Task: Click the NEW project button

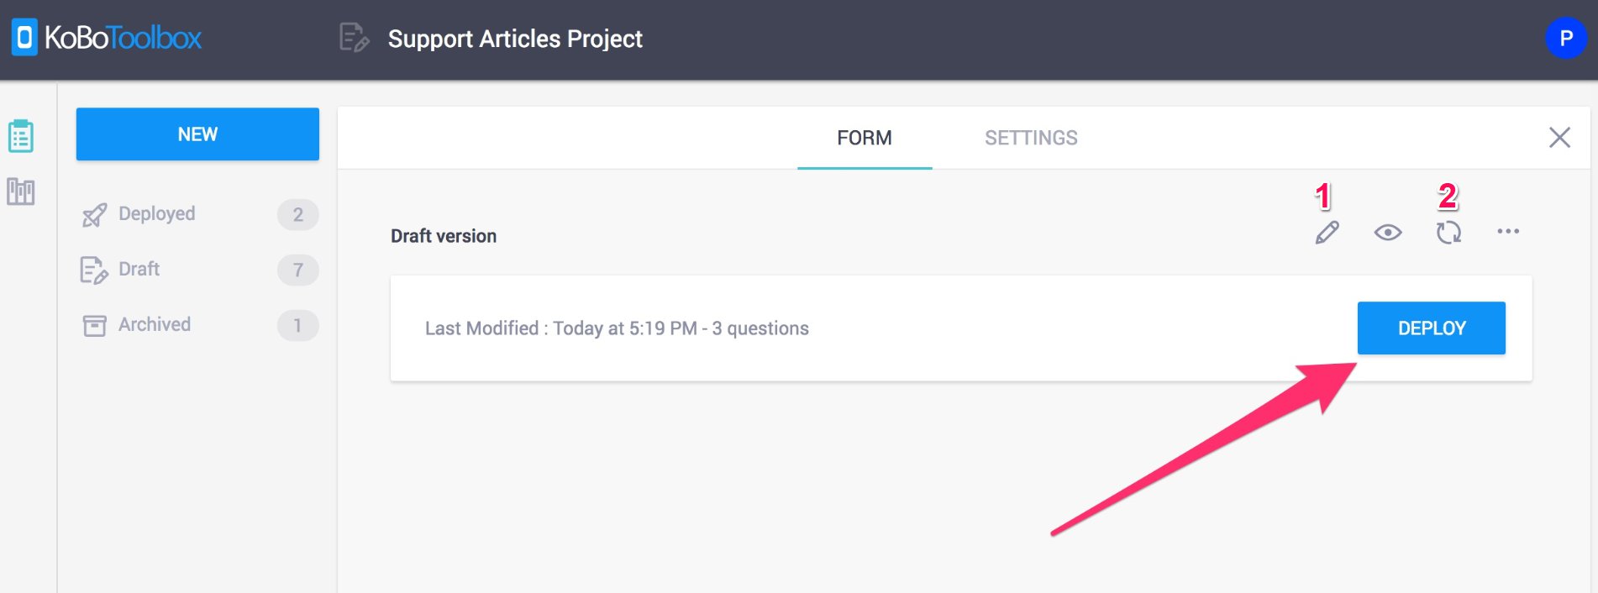Action: tap(197, 134)
